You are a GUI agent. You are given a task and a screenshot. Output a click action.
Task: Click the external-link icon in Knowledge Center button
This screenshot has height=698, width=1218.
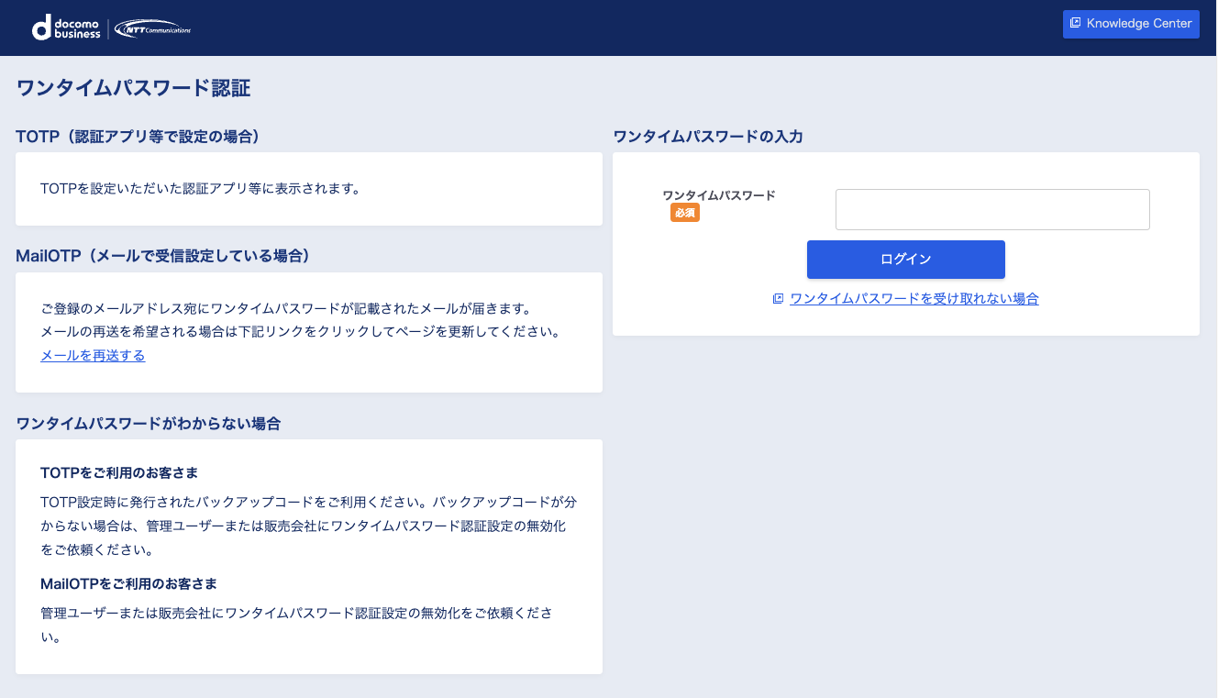1076,24
